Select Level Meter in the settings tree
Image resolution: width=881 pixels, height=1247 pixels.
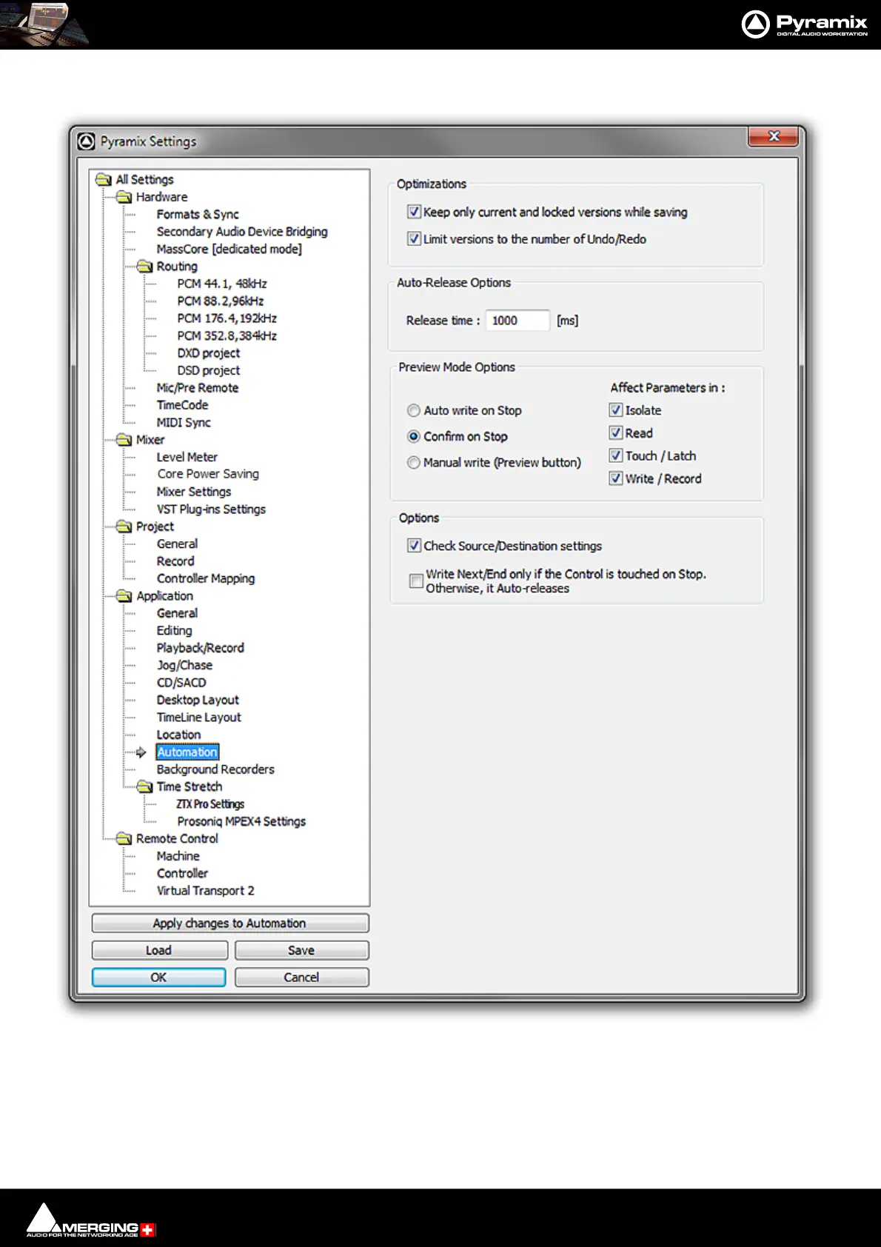(187, 457)
